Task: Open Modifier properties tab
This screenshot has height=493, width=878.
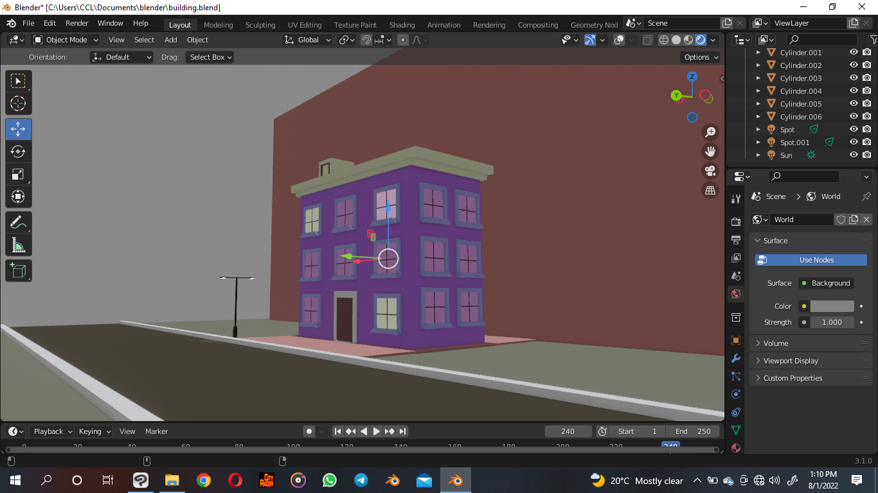Action: (736, 358)
